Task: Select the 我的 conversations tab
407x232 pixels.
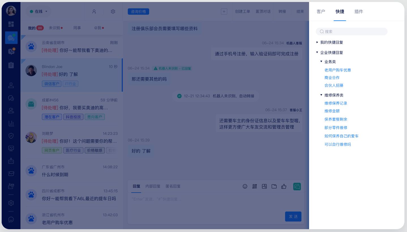Action: [36, 28]
